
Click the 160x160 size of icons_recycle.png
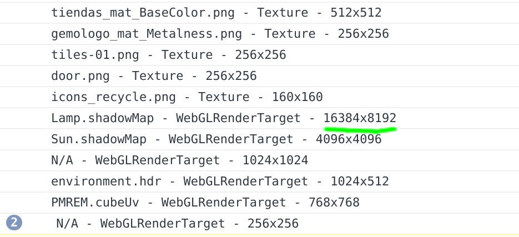pyautogui.click(x=297, y=97)
